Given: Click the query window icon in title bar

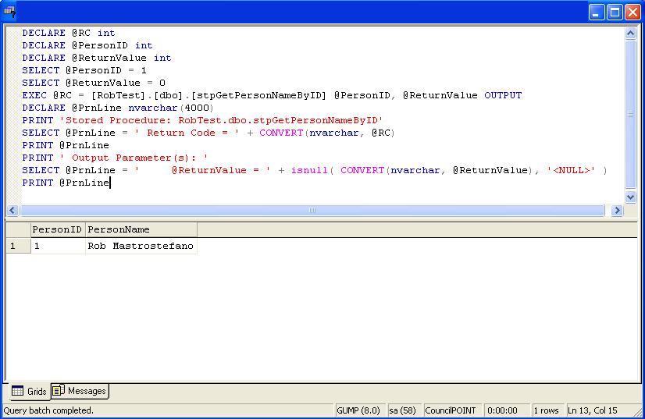Looking at the screenshot, I should point(10,11).
